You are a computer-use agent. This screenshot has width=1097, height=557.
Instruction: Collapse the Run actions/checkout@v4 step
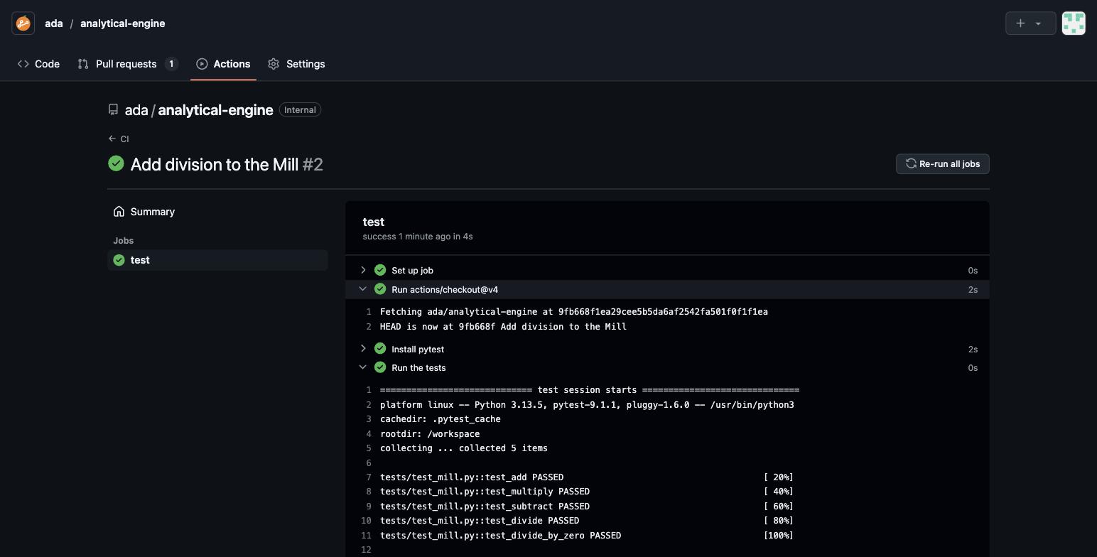[363, 289]
